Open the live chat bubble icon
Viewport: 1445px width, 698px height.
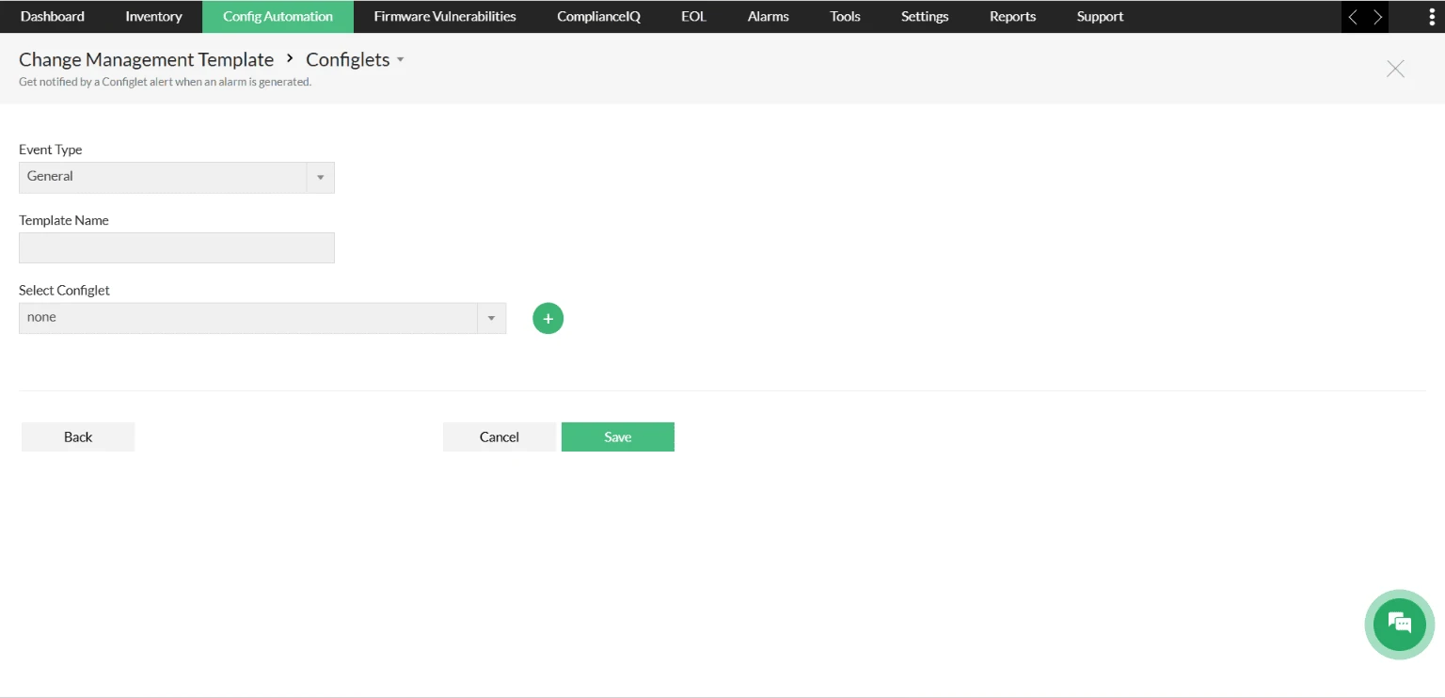click(1400, 625)
